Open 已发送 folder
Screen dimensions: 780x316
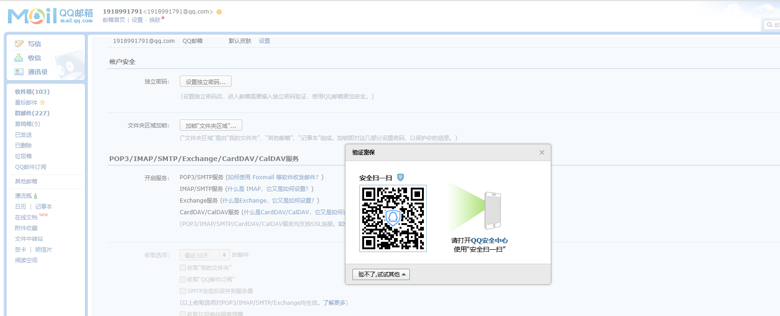point(23,135)
